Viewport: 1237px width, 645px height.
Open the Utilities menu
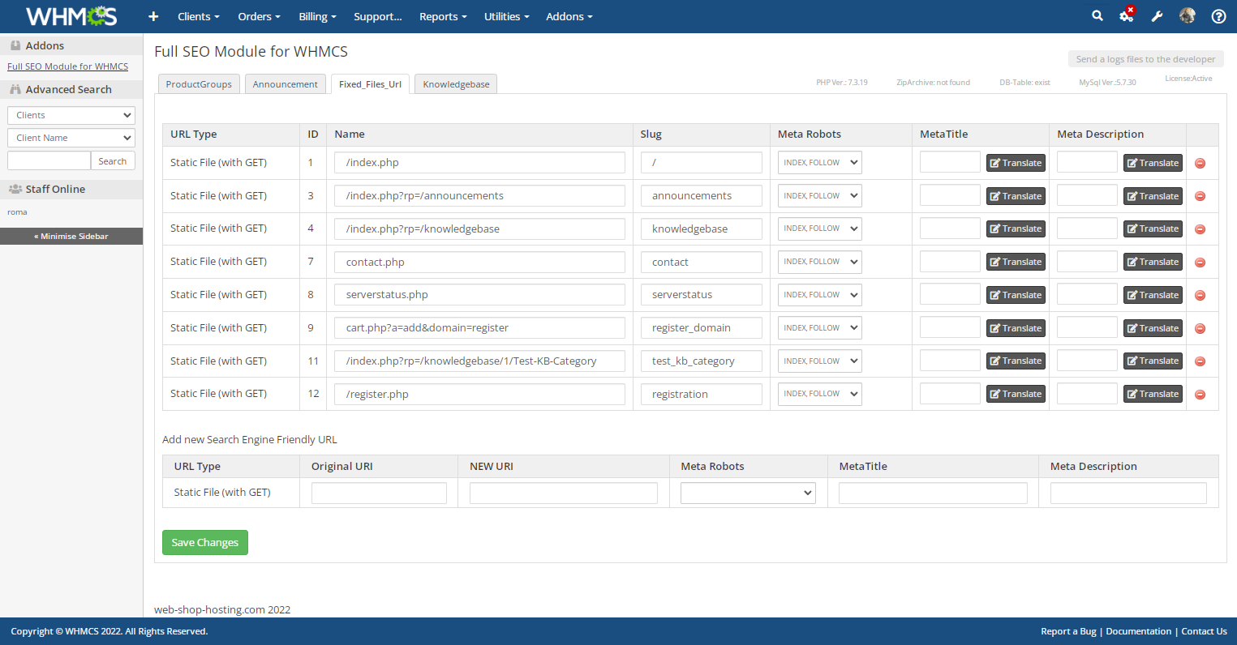pyautogui.click(x=507, y=16)
